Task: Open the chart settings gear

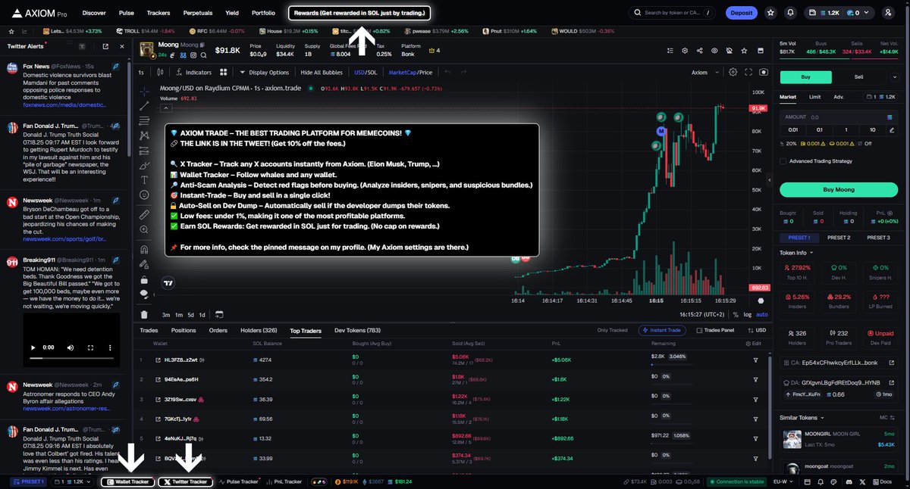Action: pos(733,72)
